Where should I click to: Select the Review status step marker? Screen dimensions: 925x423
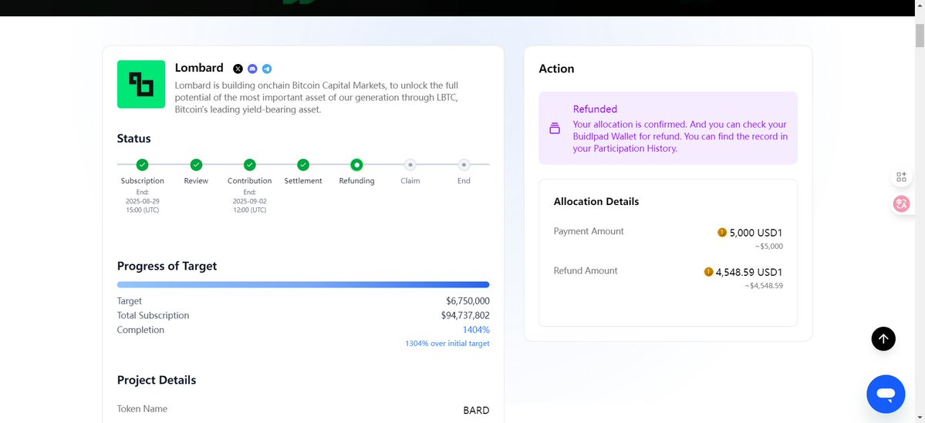pos(197,164)
